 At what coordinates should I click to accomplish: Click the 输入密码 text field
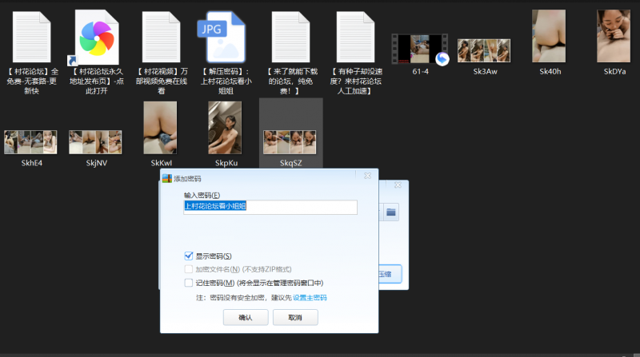coord(270,207)
